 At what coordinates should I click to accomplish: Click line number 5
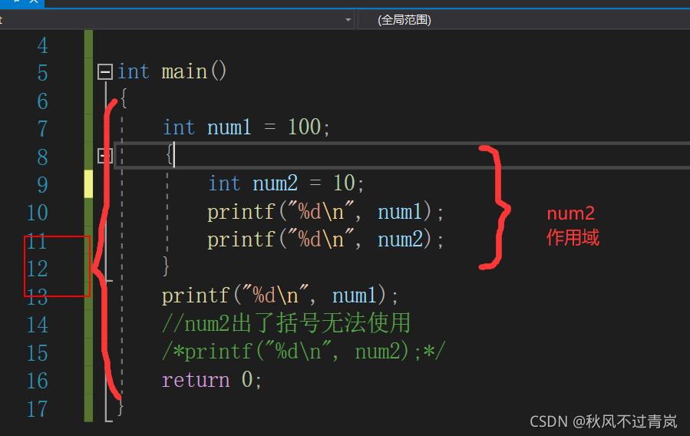tap(43, 73)
